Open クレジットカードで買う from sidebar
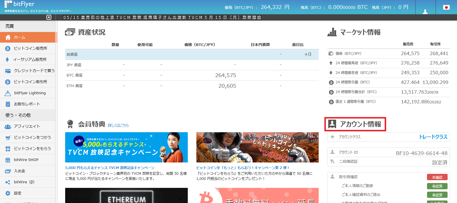This screenshot has width=457, height=203. (x=34, y=71)
